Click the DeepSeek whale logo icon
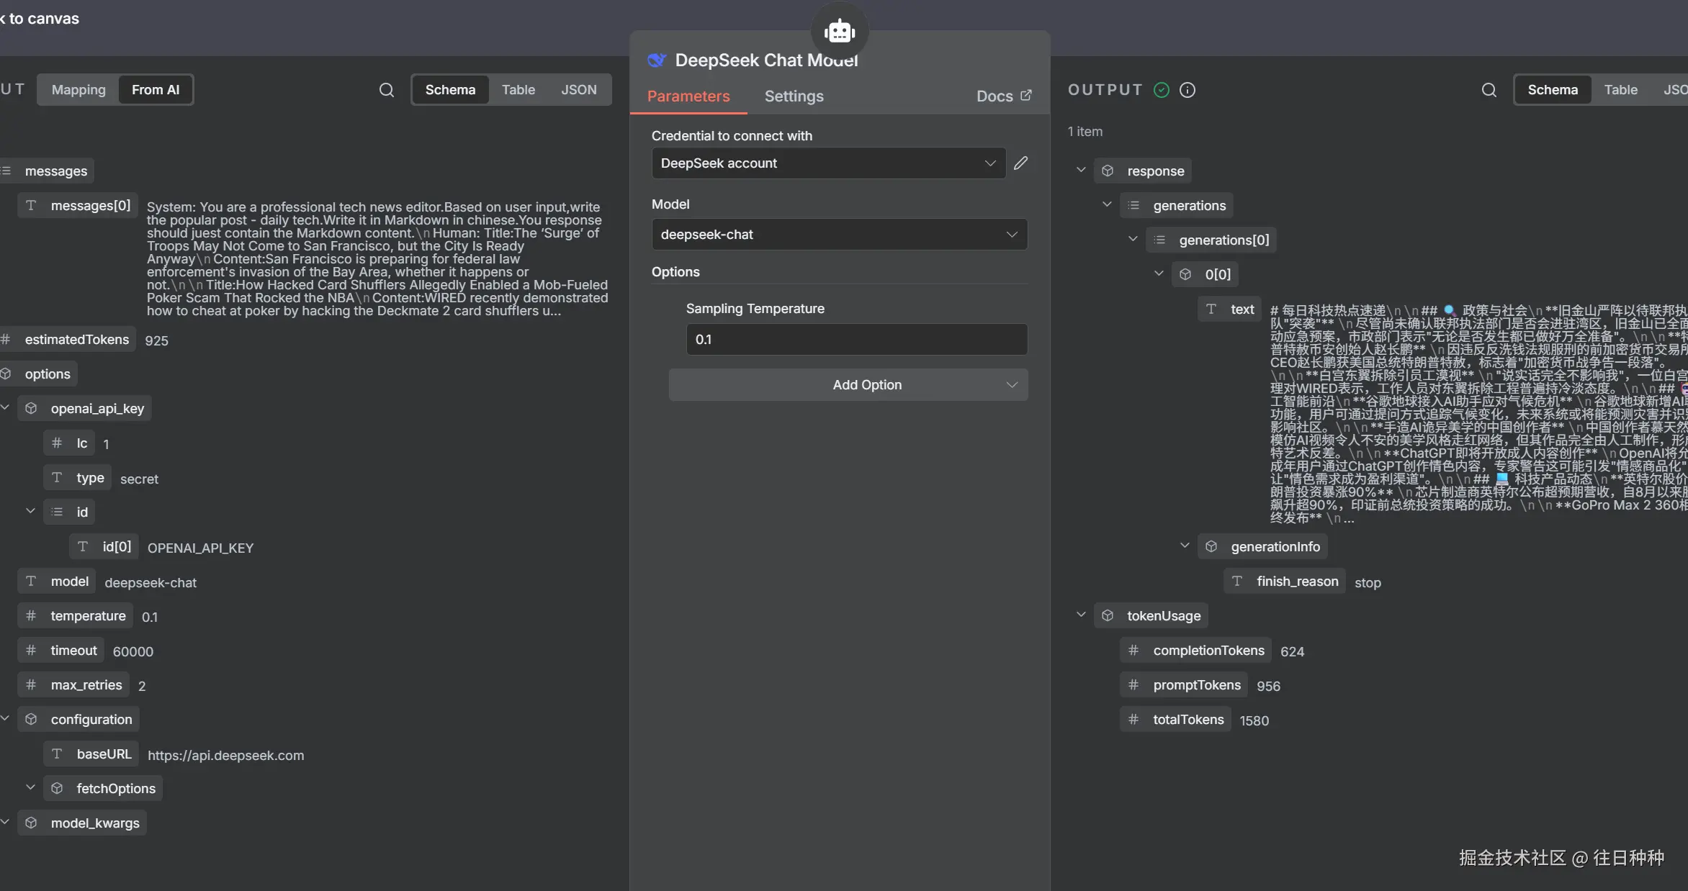 tap(657, 60)
